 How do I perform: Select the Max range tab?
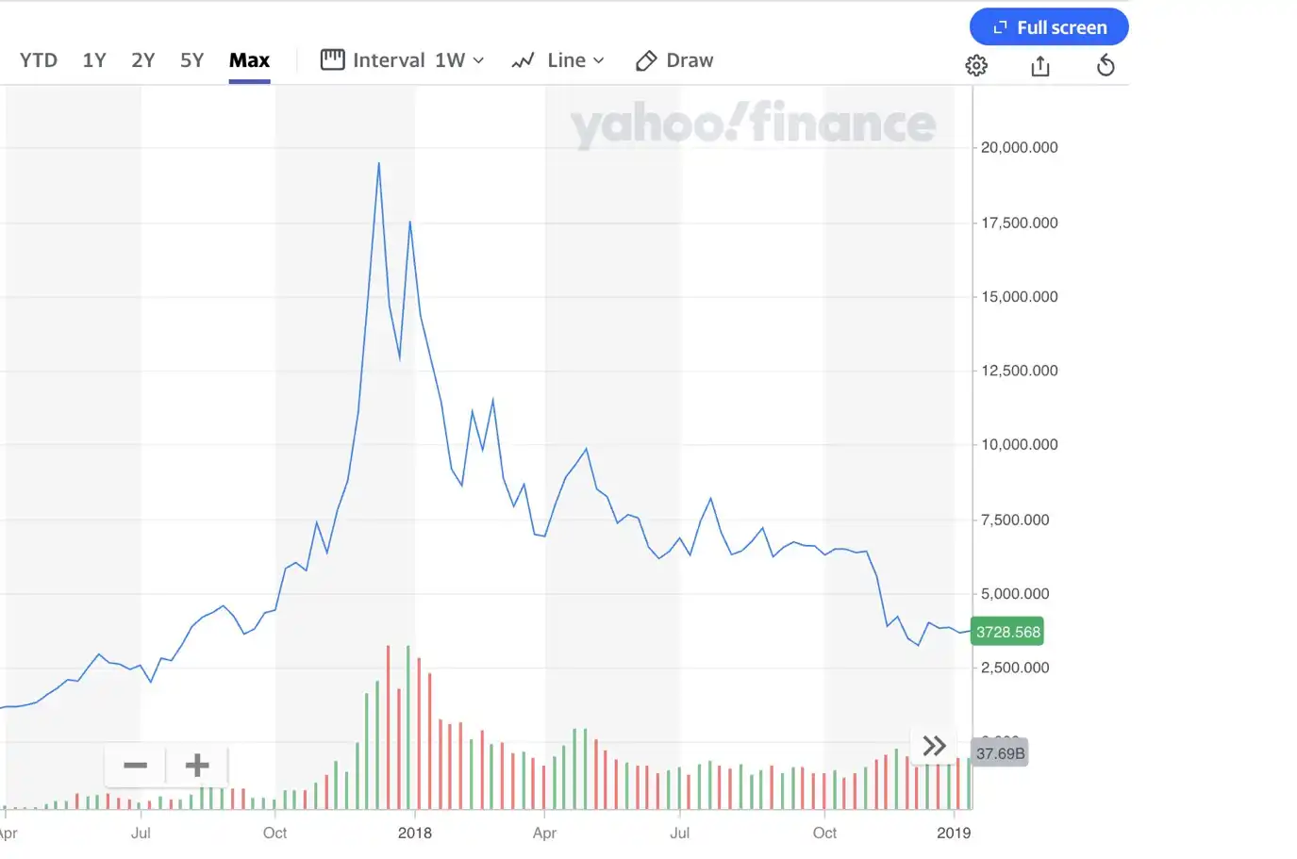(x=249, y=60)
